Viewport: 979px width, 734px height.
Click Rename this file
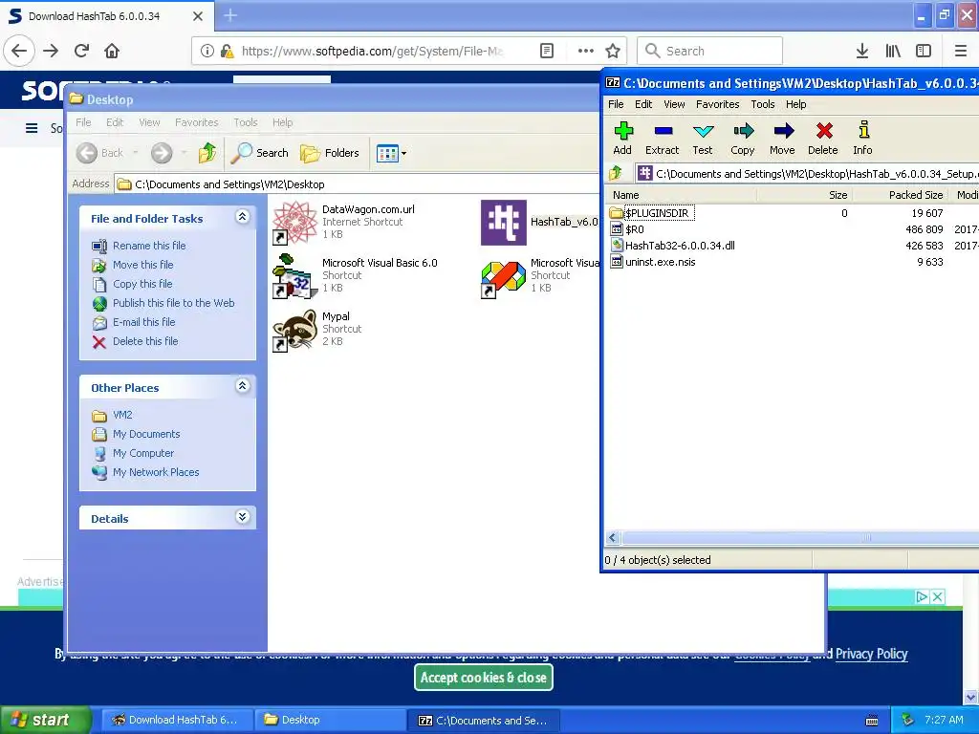(x=149, y=246)
